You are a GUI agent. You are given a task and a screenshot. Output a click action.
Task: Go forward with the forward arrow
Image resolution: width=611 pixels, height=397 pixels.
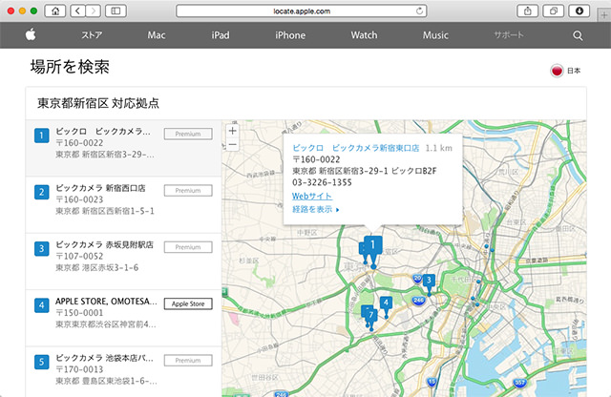(94, 10)
